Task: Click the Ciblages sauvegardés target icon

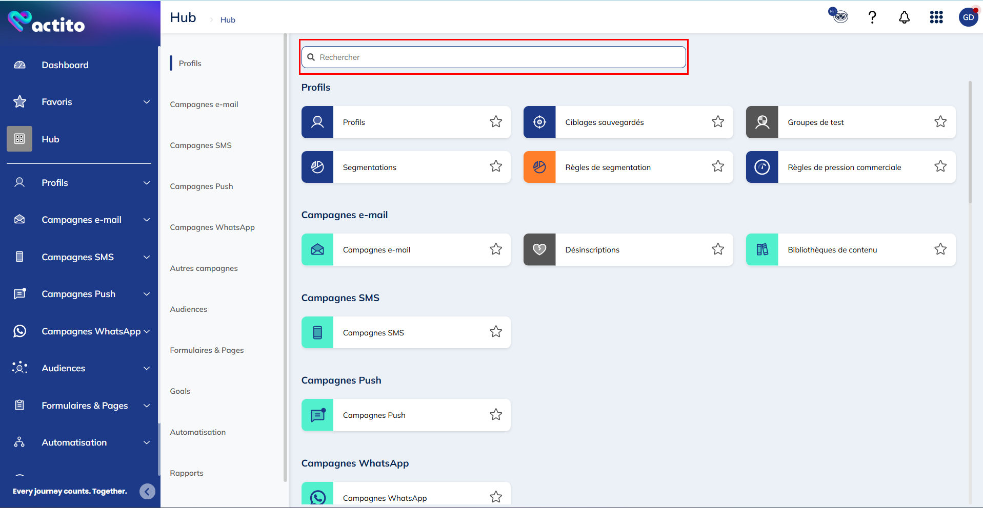Action: point(539,122)
